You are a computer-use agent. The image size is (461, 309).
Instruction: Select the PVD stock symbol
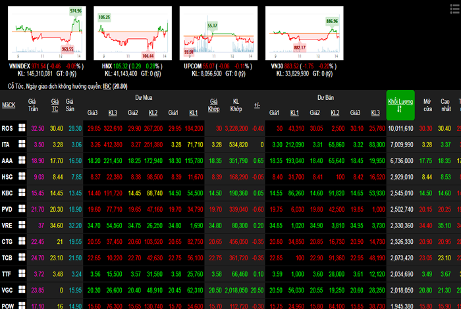coord(7,209)
